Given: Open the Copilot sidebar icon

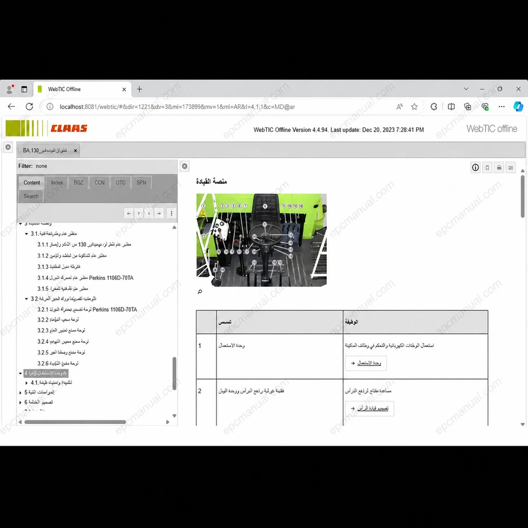Looking at the screenshot, I should point(518,107).
